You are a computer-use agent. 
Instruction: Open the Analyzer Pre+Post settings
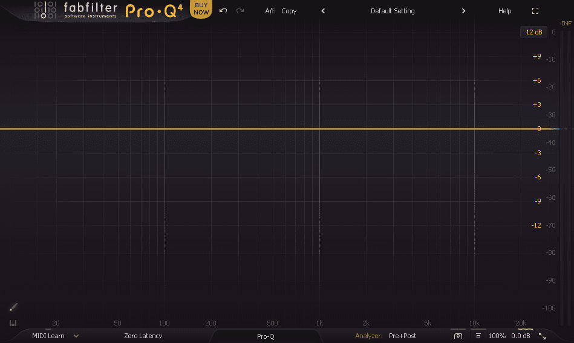coord(402,336)
